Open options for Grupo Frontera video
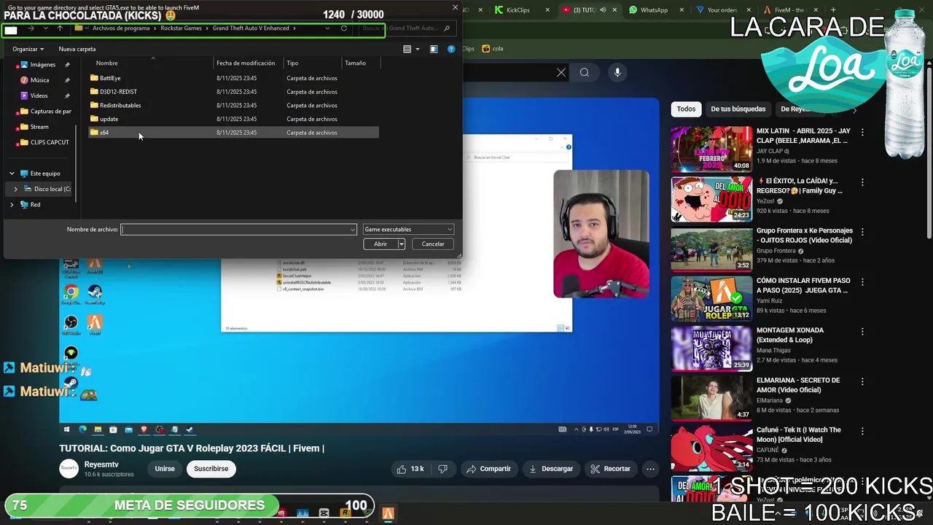 [x=862, y=232]
